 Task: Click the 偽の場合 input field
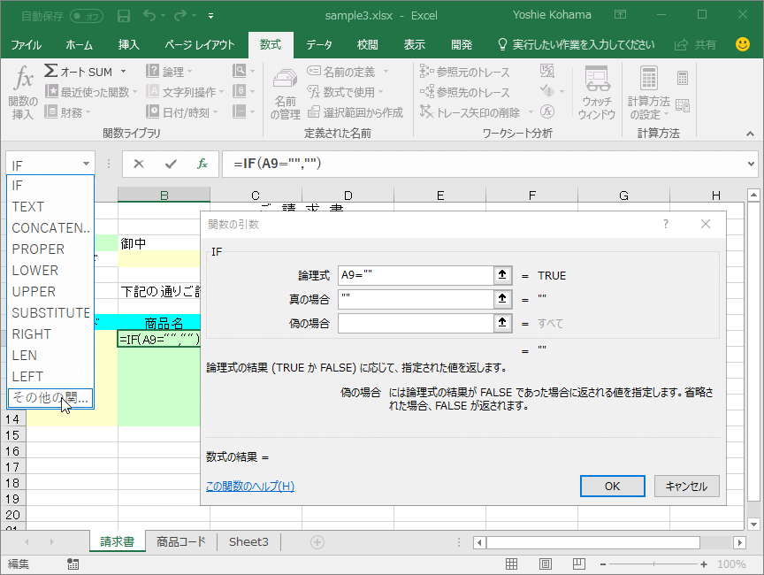(416, 323)
